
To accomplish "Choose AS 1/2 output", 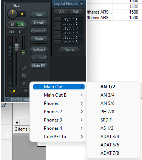I will coord(113,128).
